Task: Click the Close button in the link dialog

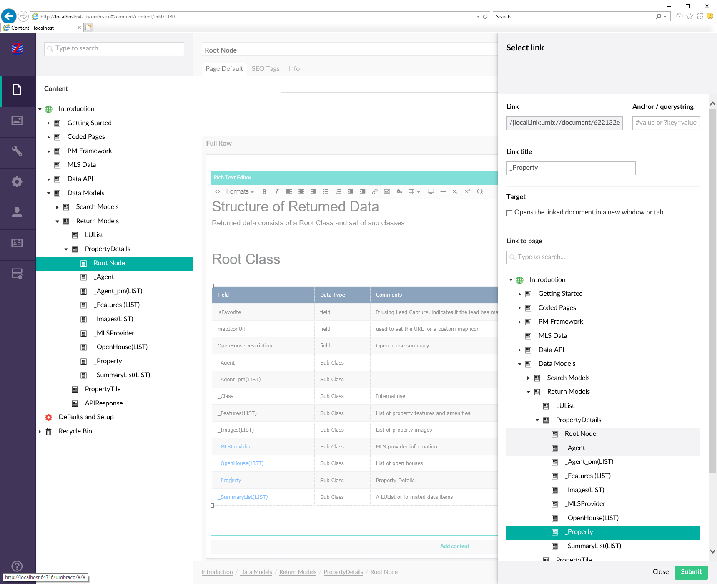Action: coord(660,572)
